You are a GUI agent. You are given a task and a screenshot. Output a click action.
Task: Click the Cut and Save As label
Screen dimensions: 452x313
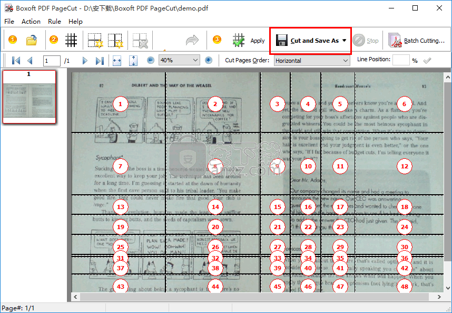coord(315,41)
